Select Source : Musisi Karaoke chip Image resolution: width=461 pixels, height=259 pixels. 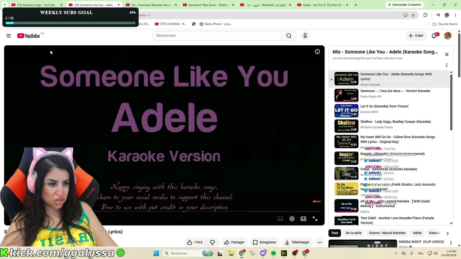[x=387, y=233]
